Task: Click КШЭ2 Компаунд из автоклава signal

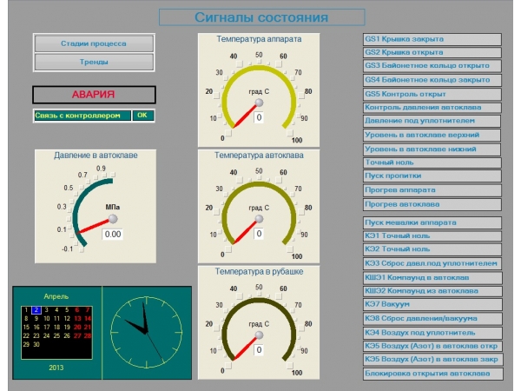Action: coord(432,291)
